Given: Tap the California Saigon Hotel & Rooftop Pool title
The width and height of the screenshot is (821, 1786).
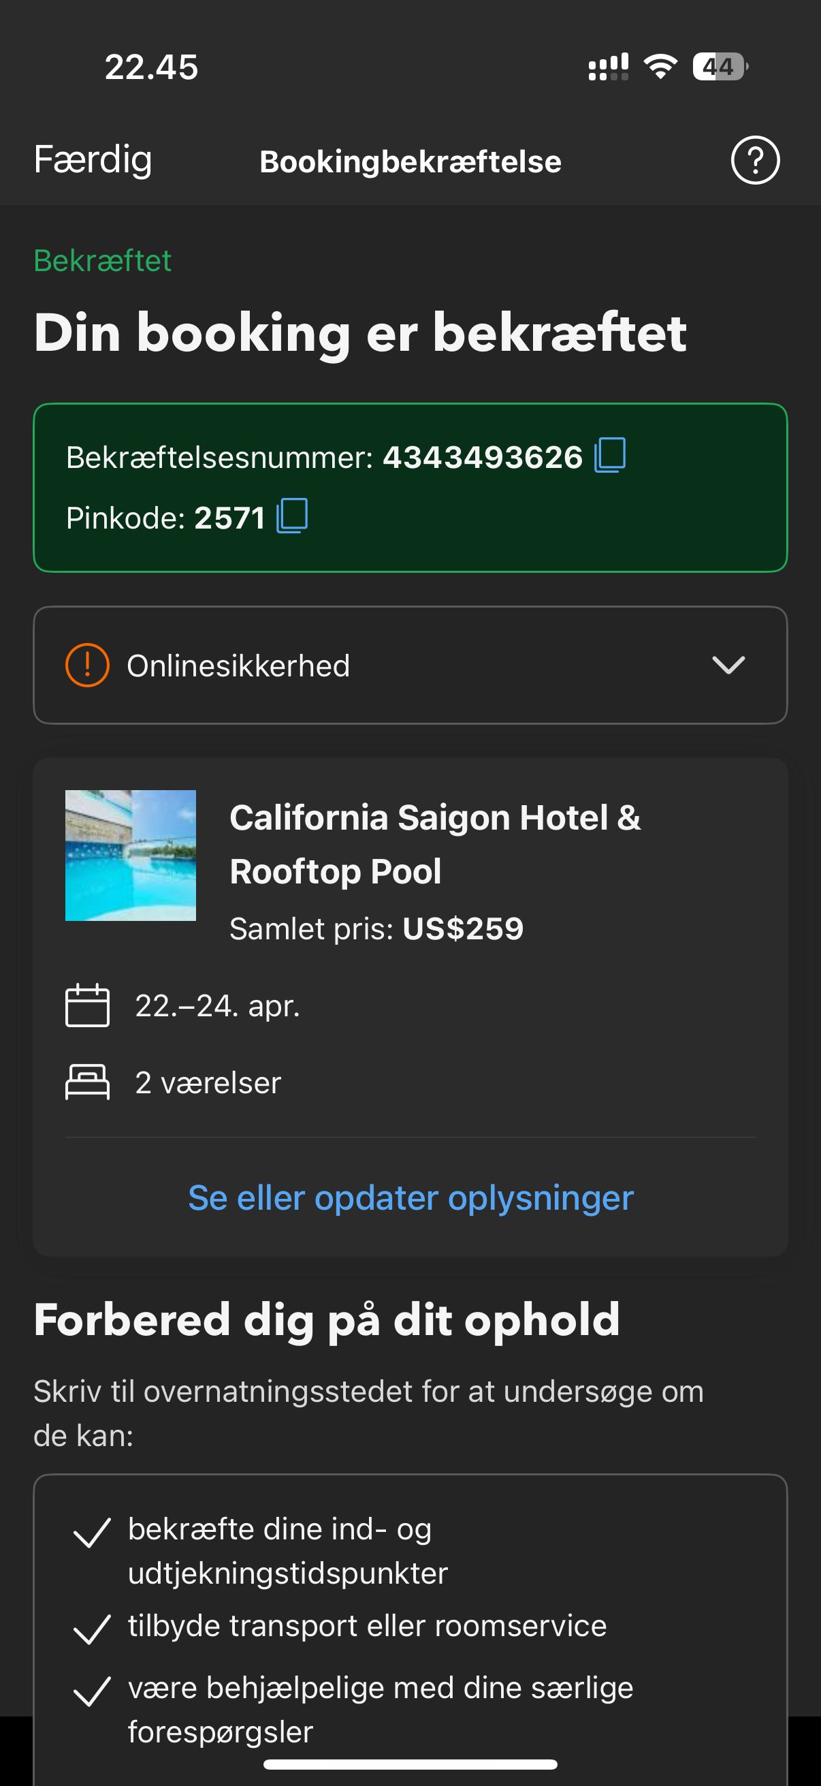Looking at the screenshot, I should [435, 844].
